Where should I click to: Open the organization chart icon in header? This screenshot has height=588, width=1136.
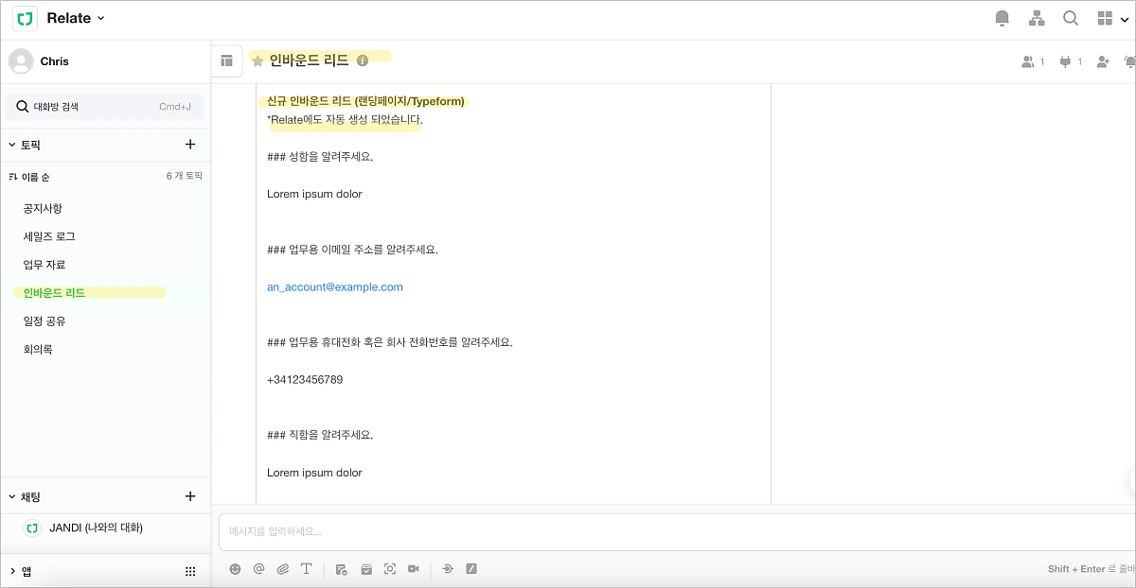[1036, 18]
